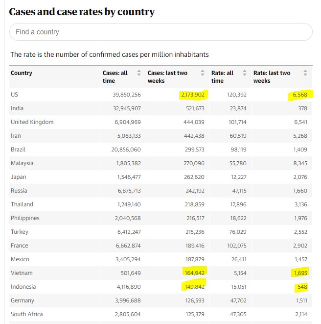The height and width of the screenshot is (324, 321).
Task: Sort by Cases: all time header text
Action: [115, 76]
